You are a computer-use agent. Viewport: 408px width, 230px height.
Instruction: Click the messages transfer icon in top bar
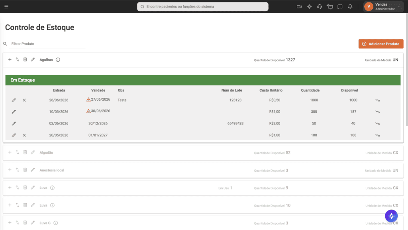click(x=330, y=6)
